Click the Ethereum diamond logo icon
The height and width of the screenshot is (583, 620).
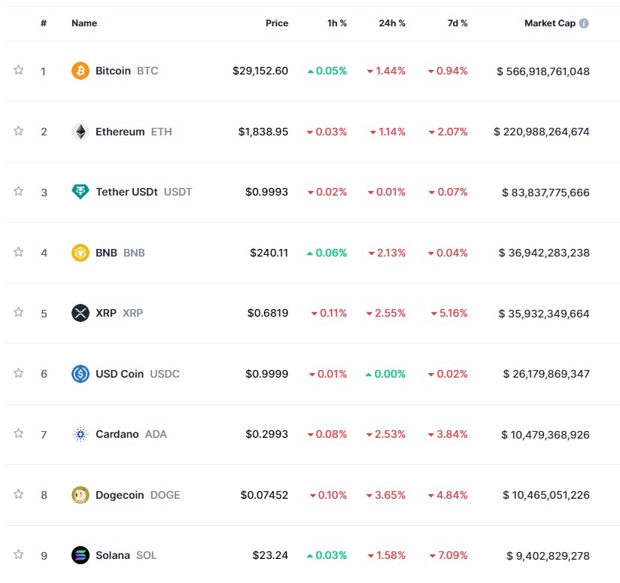click(80, 132)
